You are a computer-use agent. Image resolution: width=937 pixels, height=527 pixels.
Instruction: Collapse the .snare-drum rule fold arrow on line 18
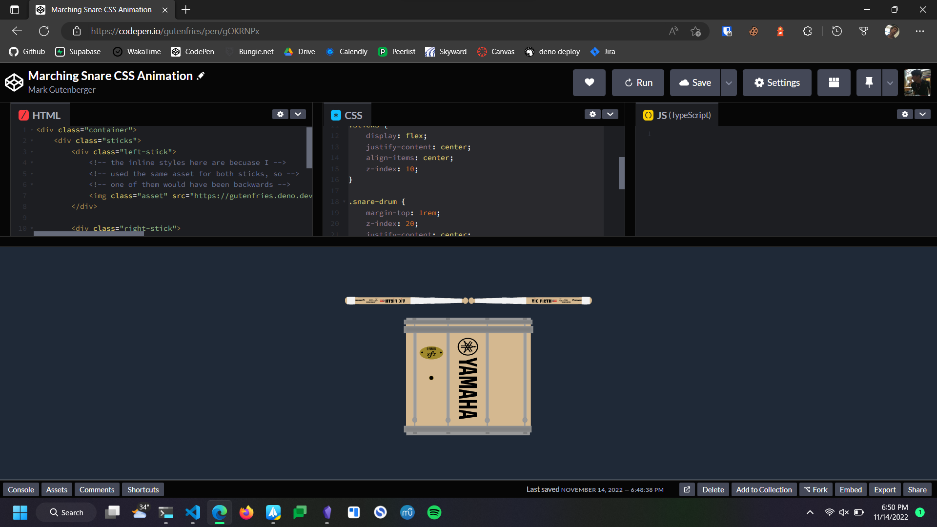click(344, 202)
